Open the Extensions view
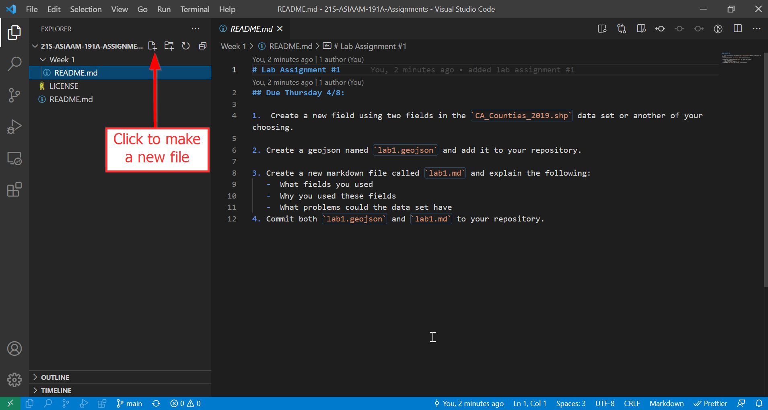 point(14,190)
